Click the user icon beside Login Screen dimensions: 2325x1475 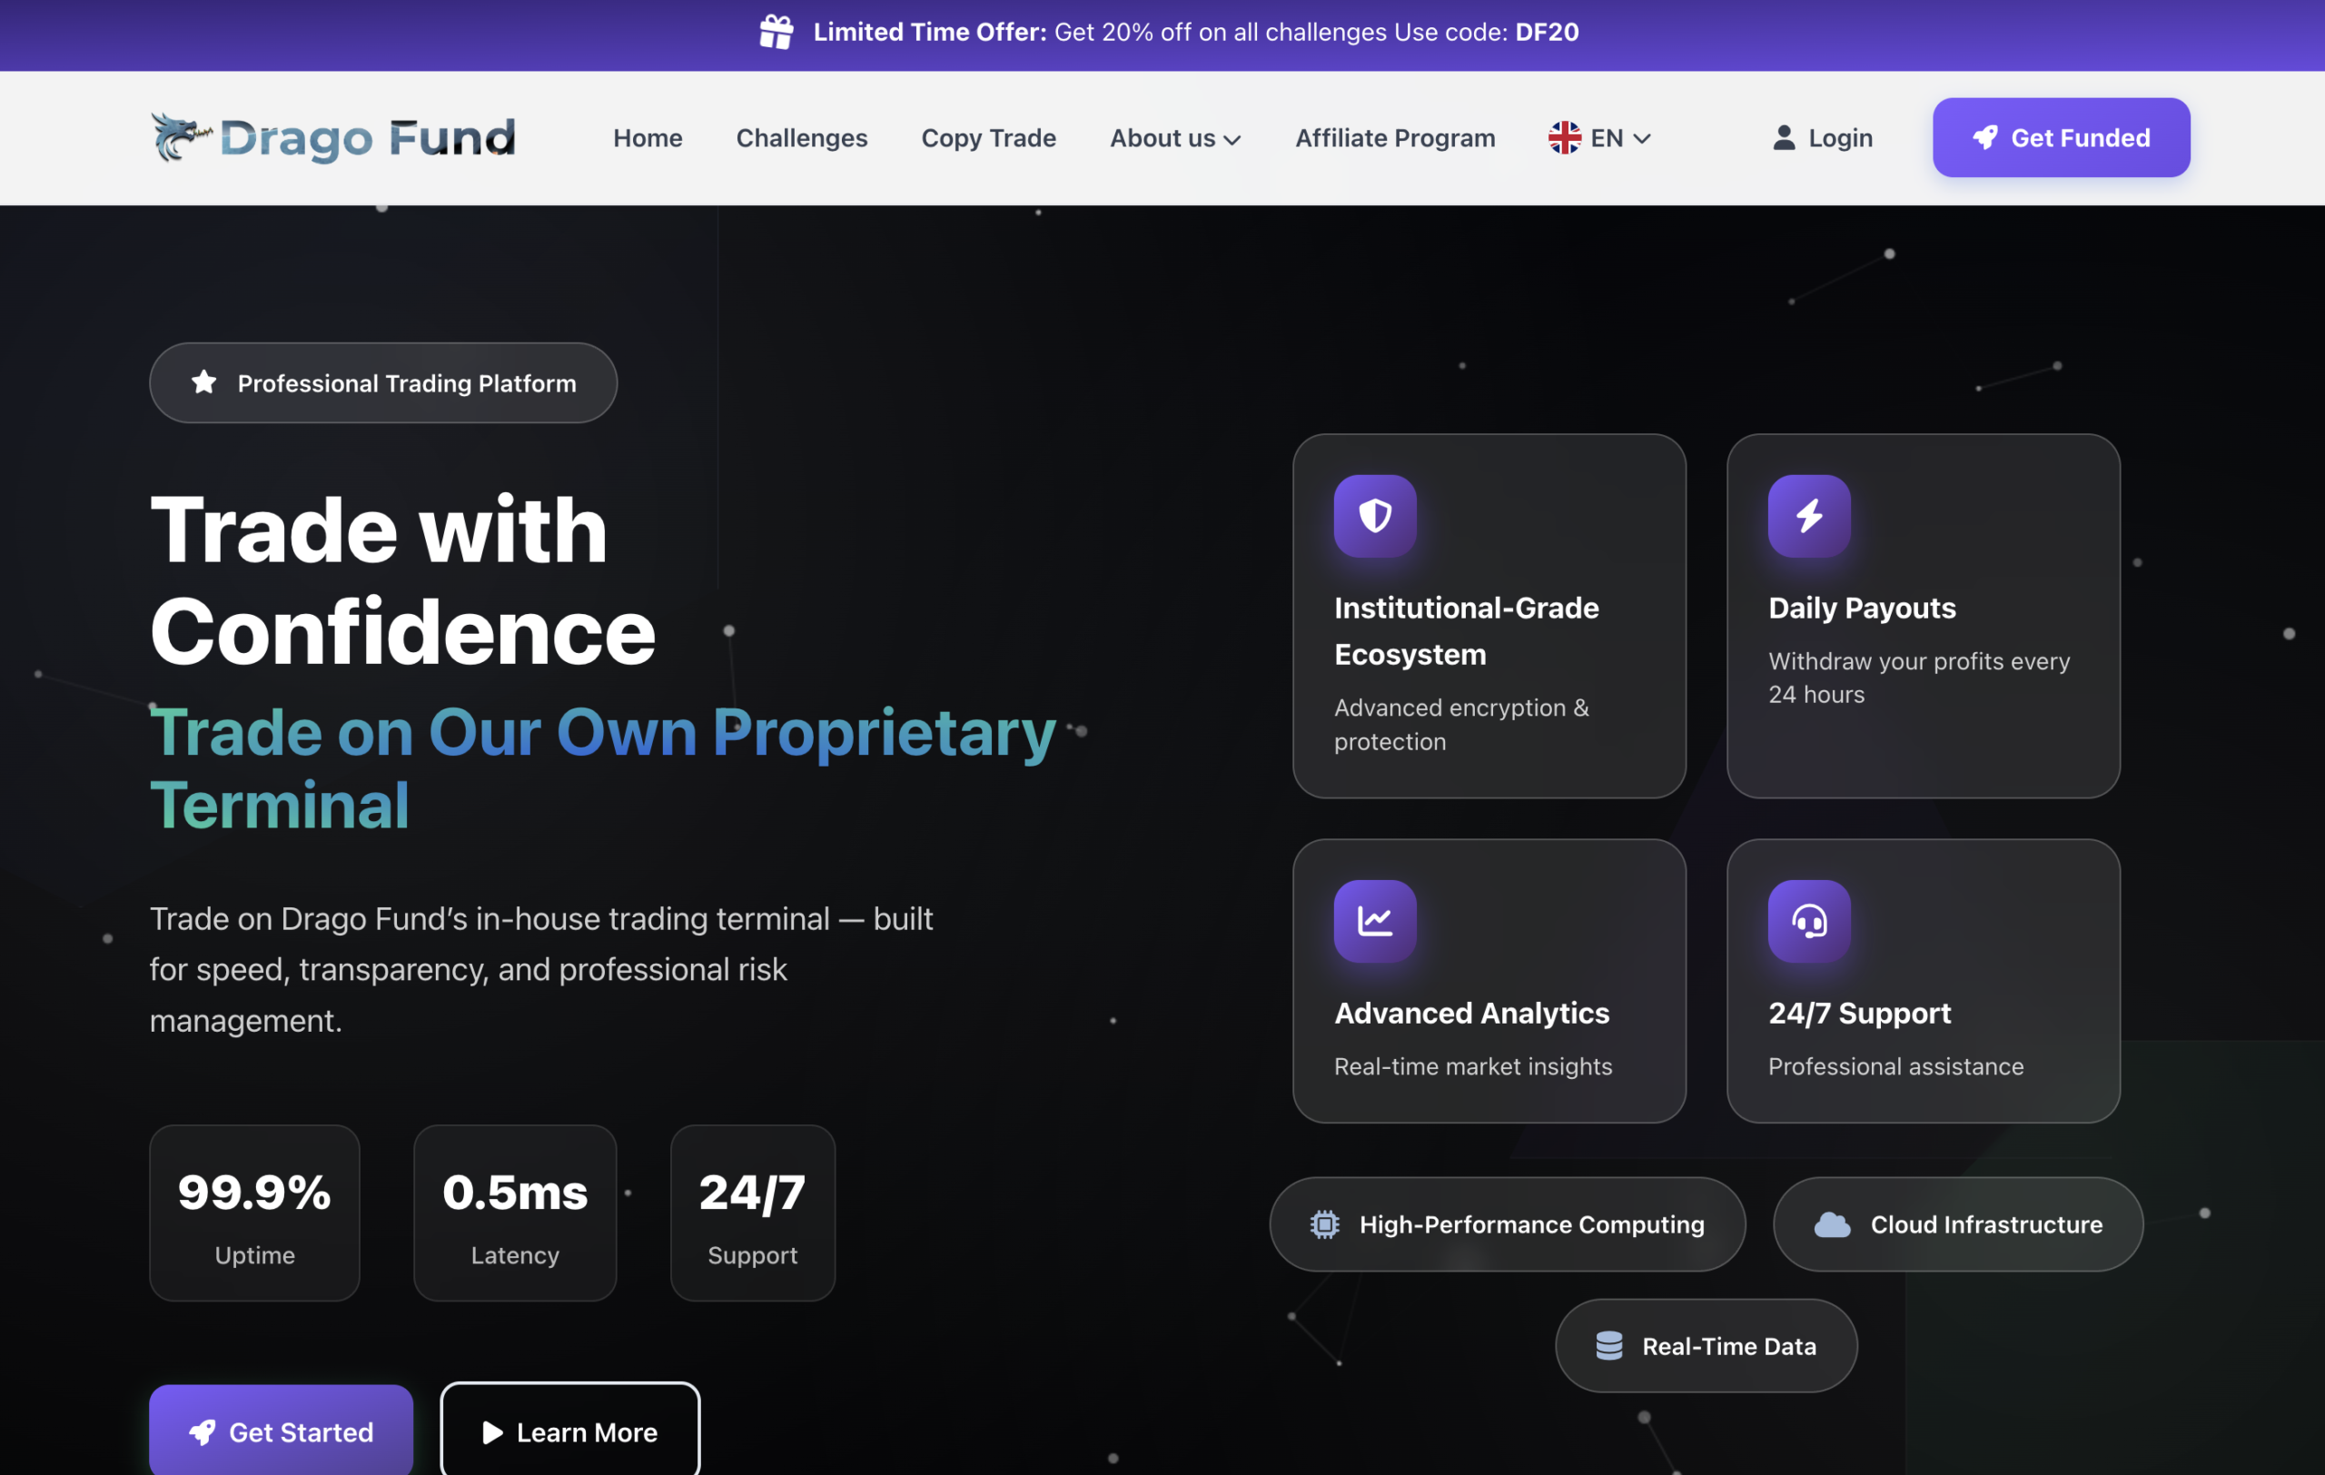1784,138
